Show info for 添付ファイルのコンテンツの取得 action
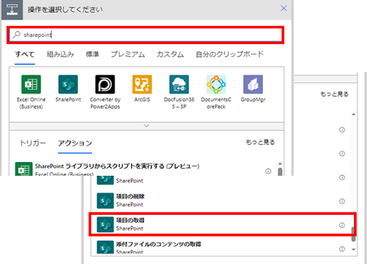This screenshot has height=264, width=367. (x=342, y=249)
